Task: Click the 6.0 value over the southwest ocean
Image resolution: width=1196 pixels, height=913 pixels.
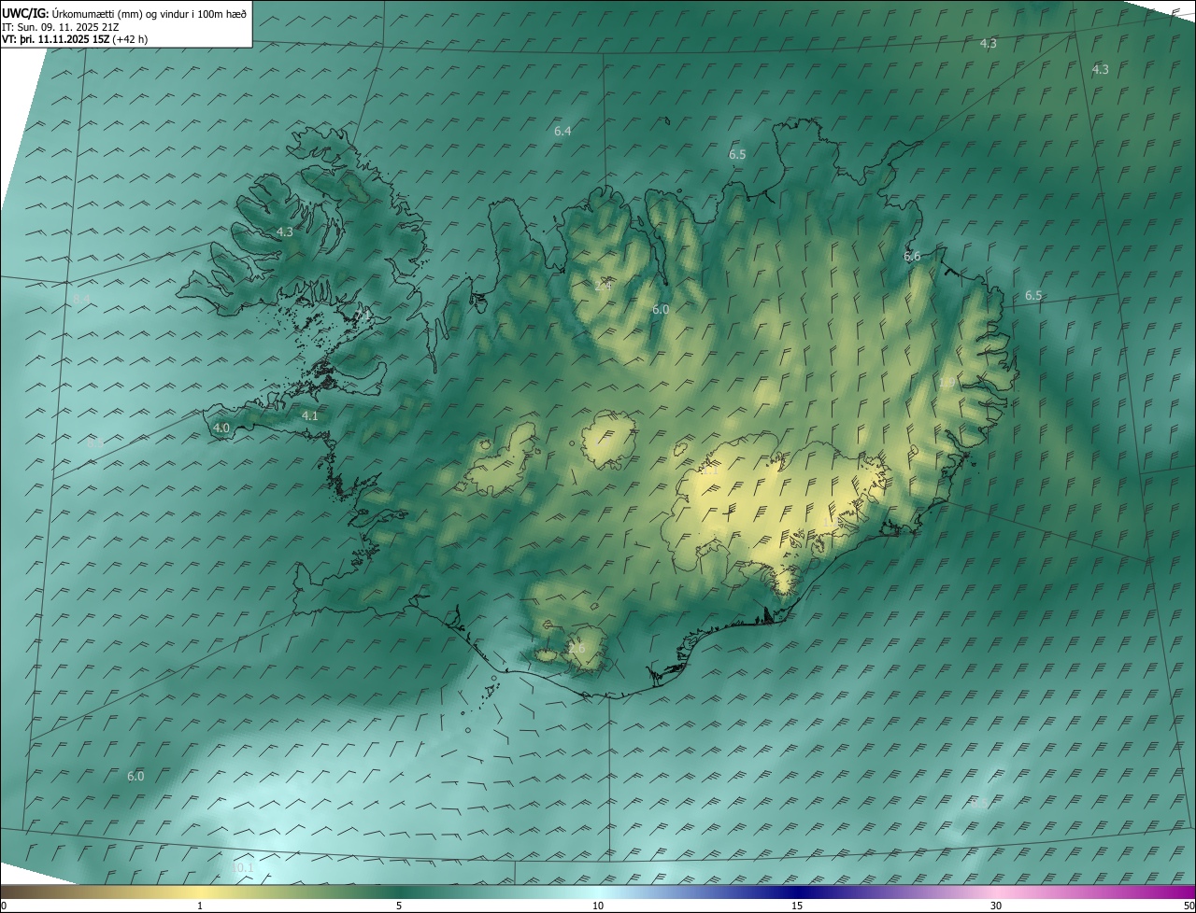Action: coord(135,776)
